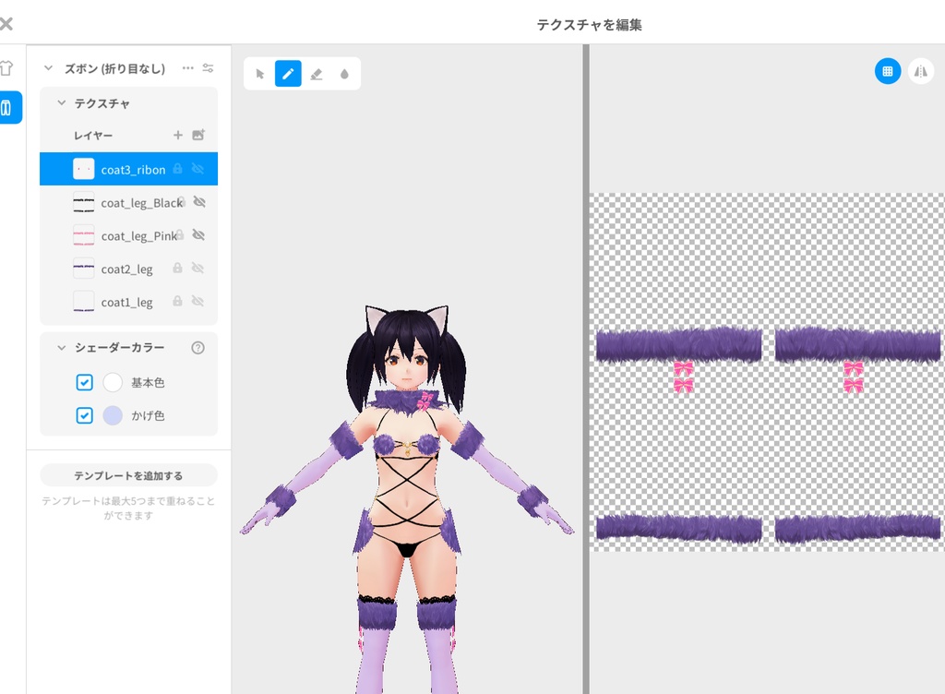This screenshot has width=945, height=694.
Task: Enable the 基本色 shader color checkbox
Action: point(84,382)
